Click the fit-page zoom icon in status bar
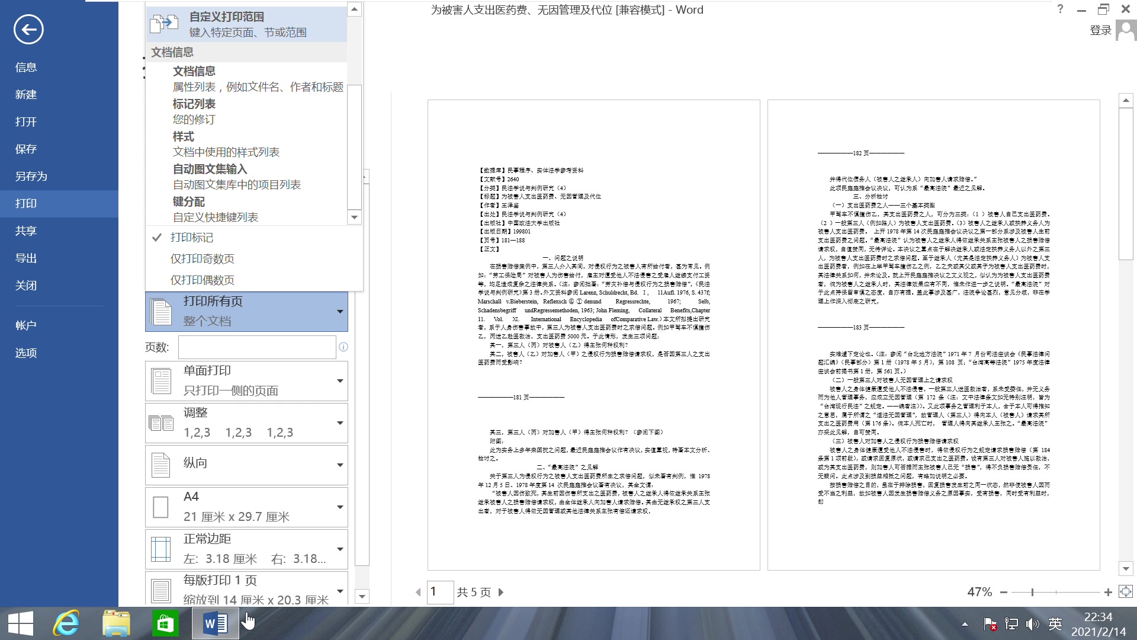This screenshot has height=640, width=1137. (1125, 591)
